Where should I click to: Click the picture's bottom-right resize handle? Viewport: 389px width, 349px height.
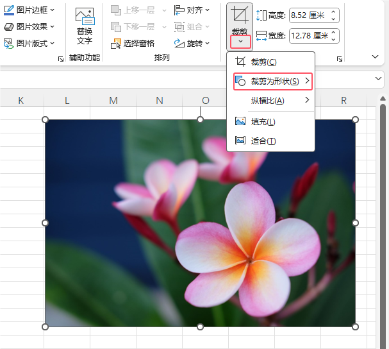pyautogui.click(x=355, y=327)
